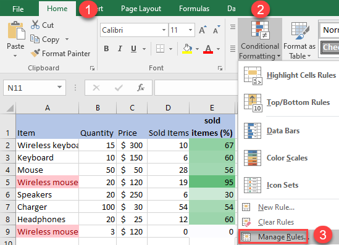This screenshot has height=245, width=339.
Task: Increase font size with large A
Action: (203, 30)
